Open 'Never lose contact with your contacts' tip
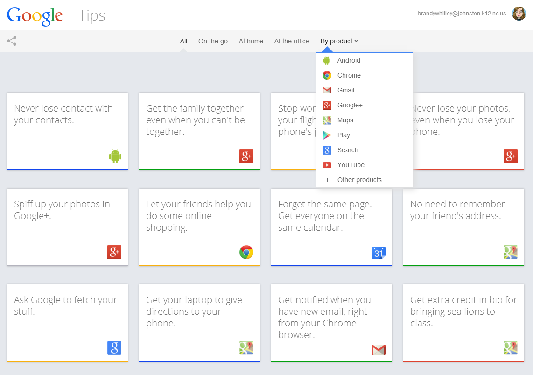This screenshot has height=375, width=533. (67, 132)
